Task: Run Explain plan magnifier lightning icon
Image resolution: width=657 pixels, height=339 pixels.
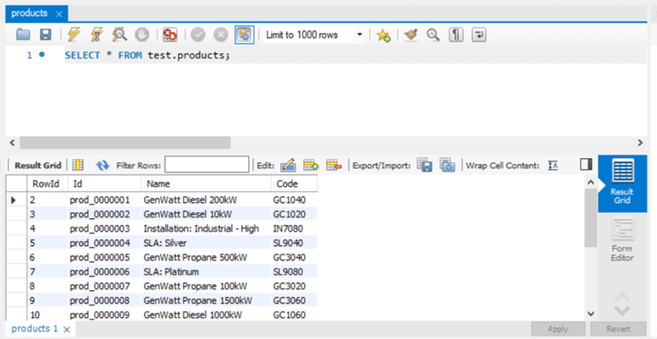Action: tap(119, 35)
